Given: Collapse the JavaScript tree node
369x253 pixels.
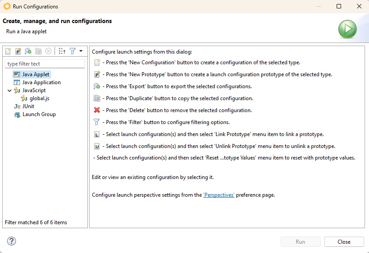Looking at the screenshot, I should coord(10,90).
